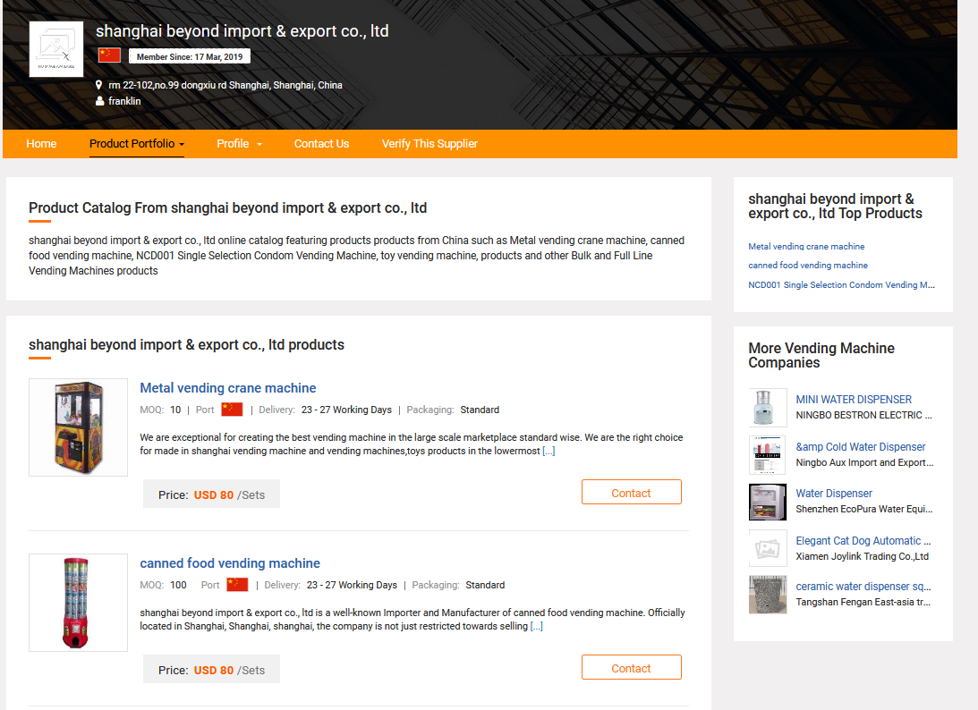The width and height of the screenshot is (978, 710).
Task: Click the company name heading in the banner
Action: [x=242, y=31]
